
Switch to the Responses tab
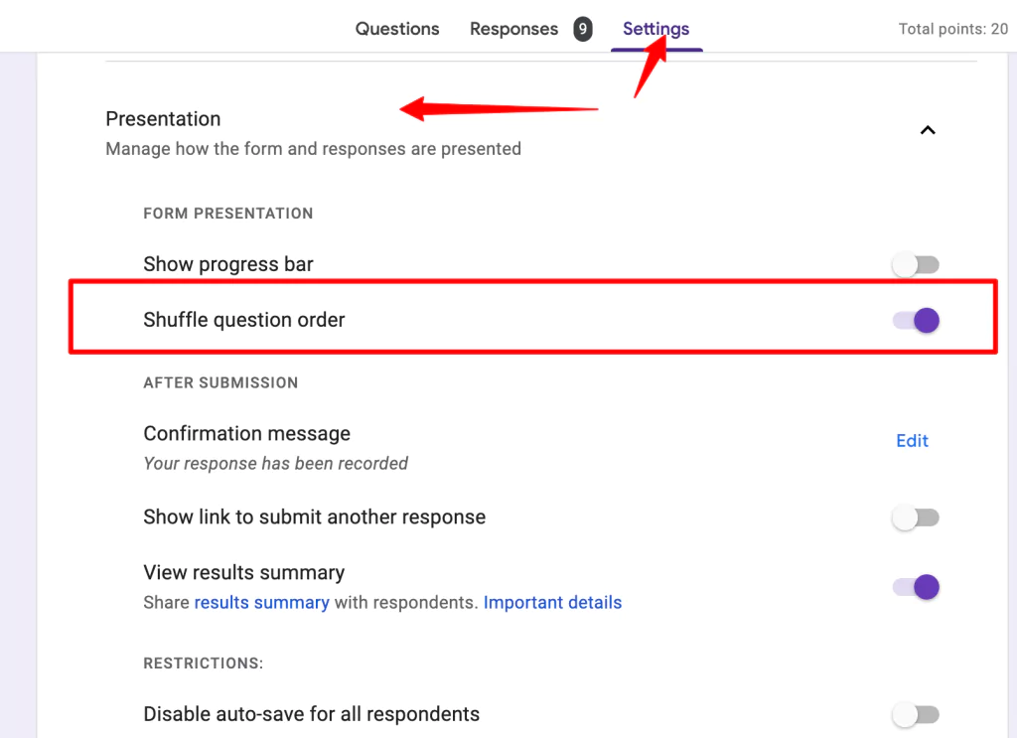click(x=513, y=29)
